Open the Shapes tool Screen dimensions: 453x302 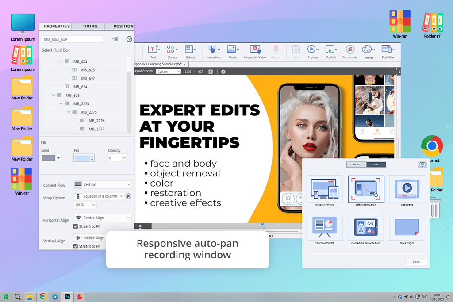tap(172, 51)
